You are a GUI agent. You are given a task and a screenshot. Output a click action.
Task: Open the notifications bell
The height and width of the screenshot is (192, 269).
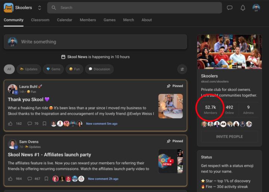pos(243,8)
